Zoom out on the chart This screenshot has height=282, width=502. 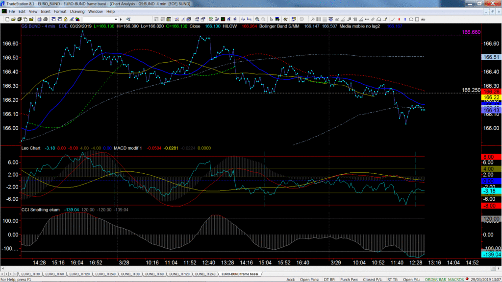pos(263,19)
